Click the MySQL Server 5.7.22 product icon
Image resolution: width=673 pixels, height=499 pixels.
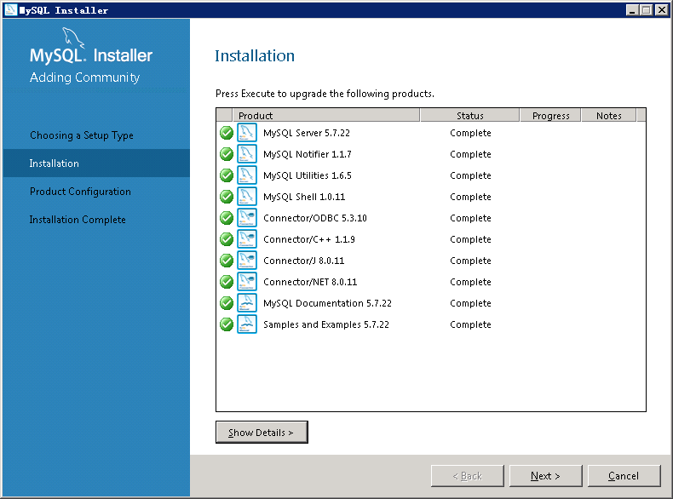(247, 133)
